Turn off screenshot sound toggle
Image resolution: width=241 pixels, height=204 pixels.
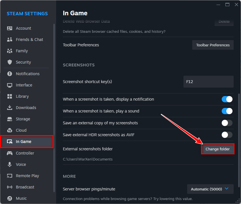click(227, 111)
